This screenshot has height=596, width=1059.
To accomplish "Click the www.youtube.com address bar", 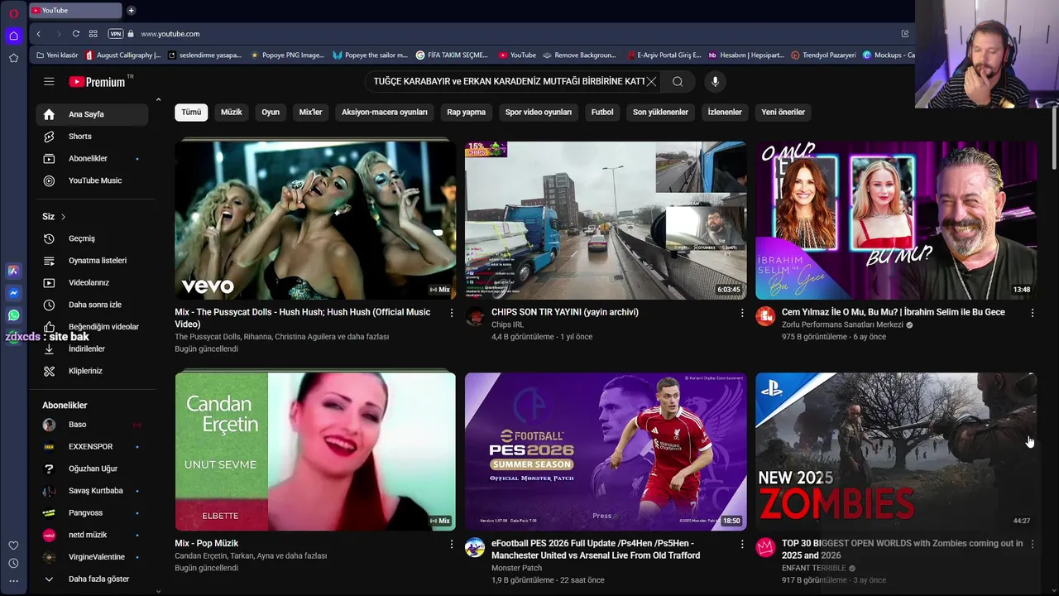I will point(170,34).
